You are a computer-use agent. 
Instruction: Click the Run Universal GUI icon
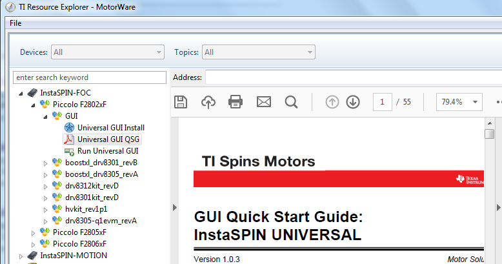click(x=69, y=151)
